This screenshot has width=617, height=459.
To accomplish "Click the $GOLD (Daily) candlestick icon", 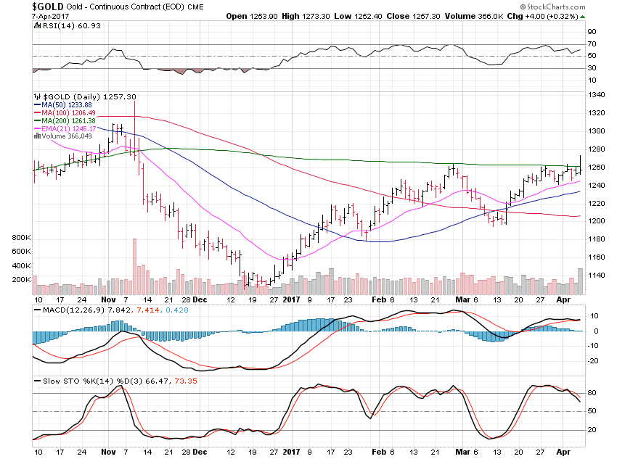I will click(37, 96).
